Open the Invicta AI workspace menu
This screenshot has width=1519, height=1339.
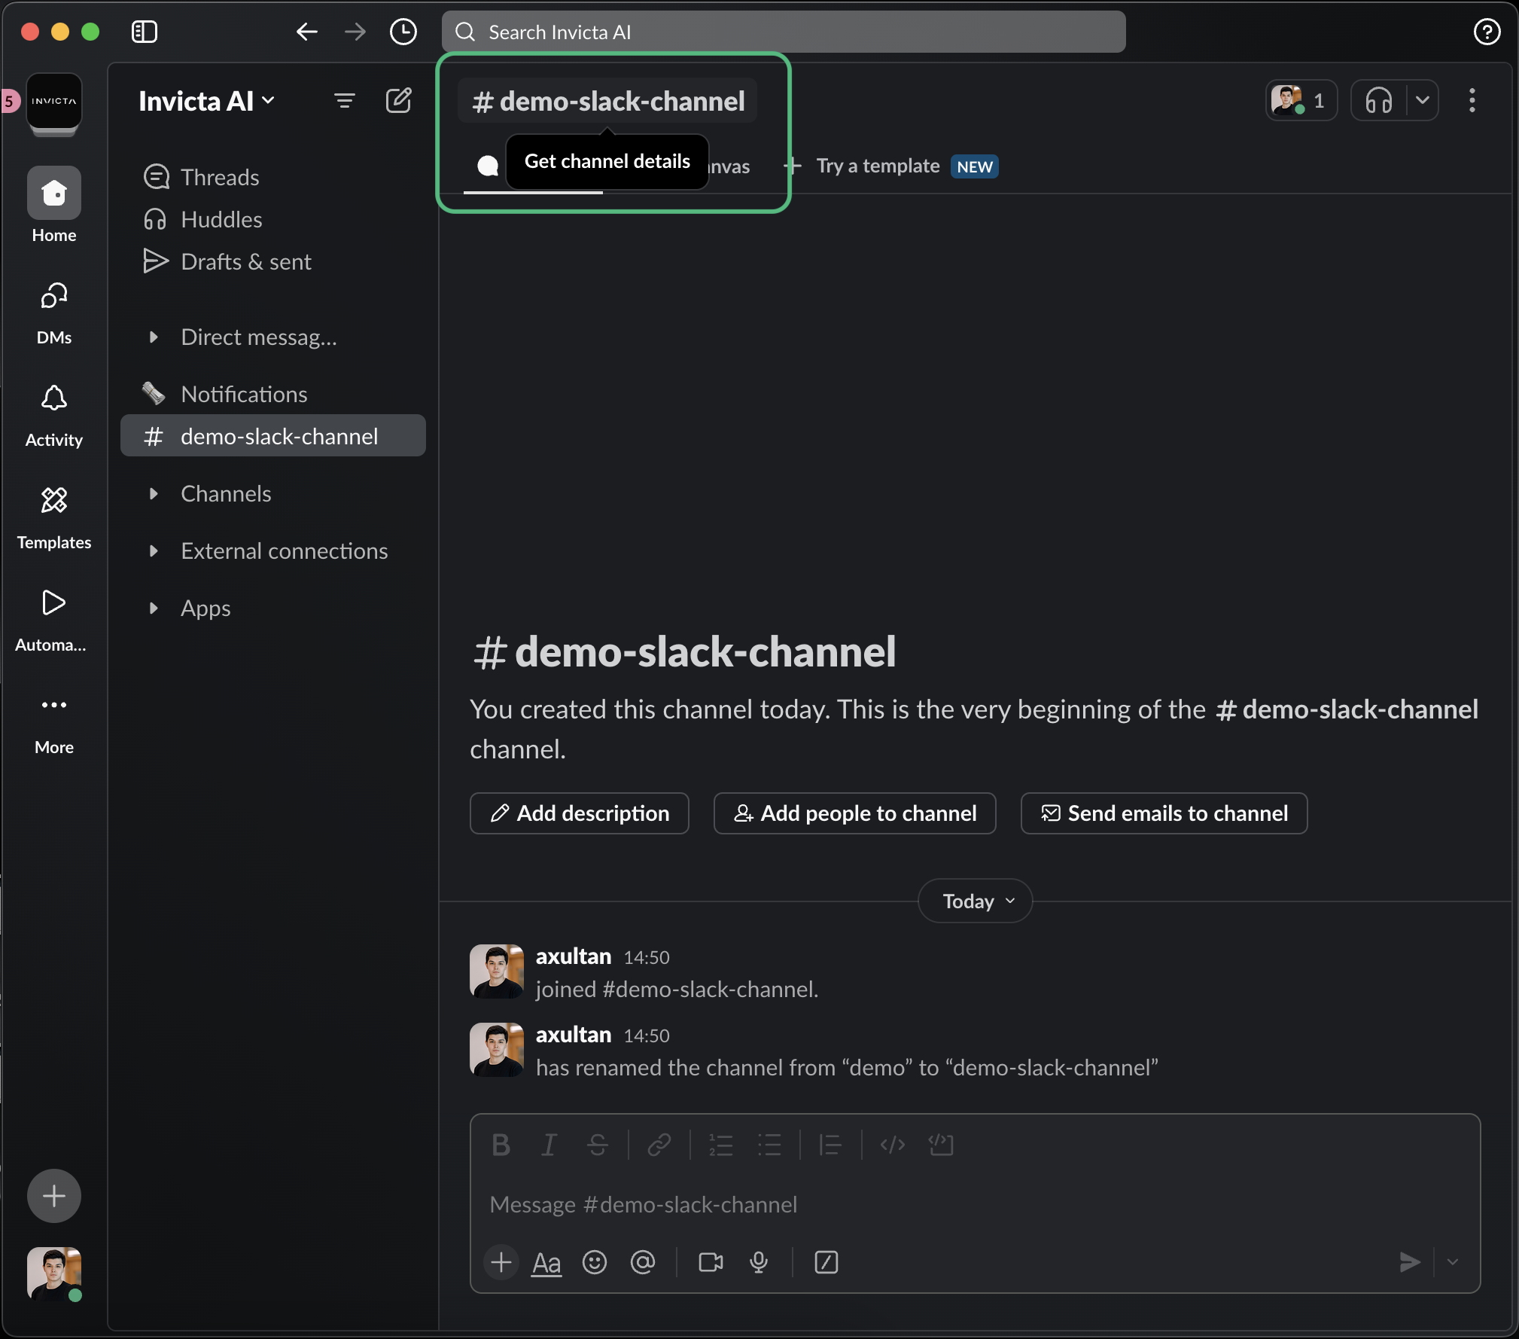(x=205, y=99)
